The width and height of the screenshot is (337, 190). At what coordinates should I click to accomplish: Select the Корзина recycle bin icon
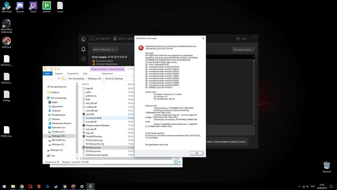click(327, 167)
